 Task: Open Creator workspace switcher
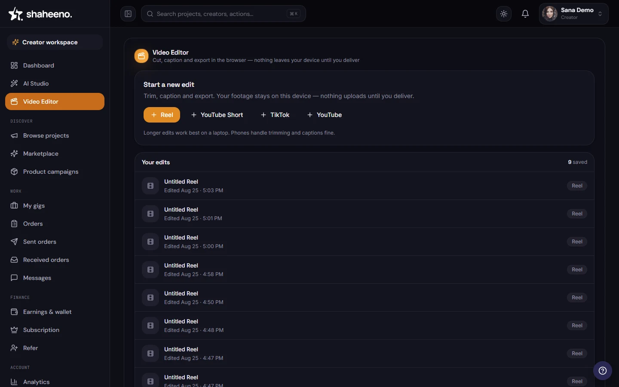coord(55,42)
